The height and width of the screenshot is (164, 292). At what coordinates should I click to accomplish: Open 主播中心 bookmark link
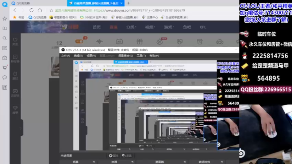pos(150,17)
